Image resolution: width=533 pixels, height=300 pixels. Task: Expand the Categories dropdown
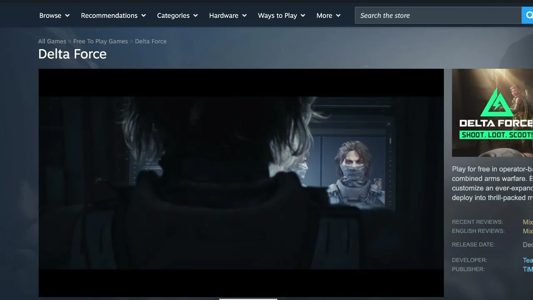[x=177, y=15]
